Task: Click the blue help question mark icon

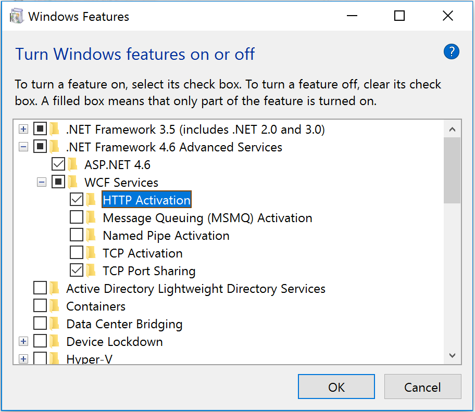Action: pyautogui.click(x=452, y=51)
